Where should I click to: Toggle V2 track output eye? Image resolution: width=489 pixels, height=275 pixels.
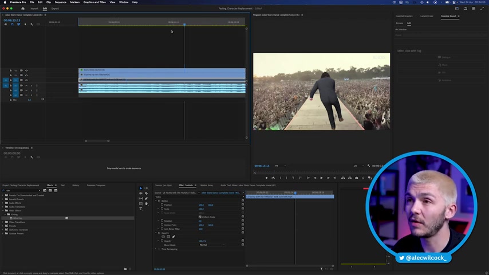(26, 75)
